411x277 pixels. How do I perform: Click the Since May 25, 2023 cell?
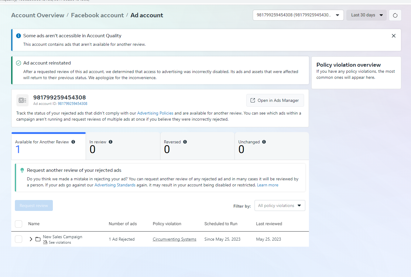222,239
